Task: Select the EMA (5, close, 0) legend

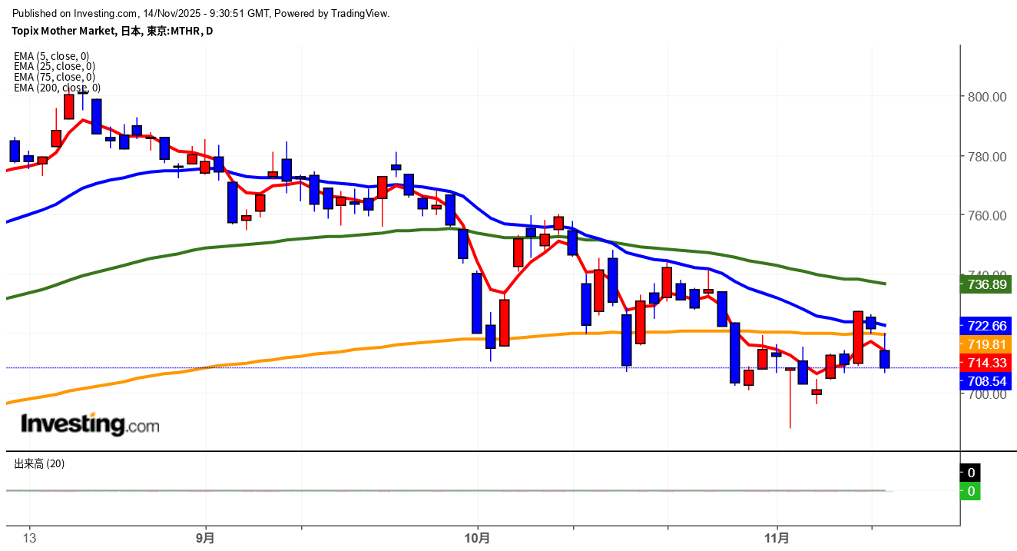Action: [x=51, y=55]
